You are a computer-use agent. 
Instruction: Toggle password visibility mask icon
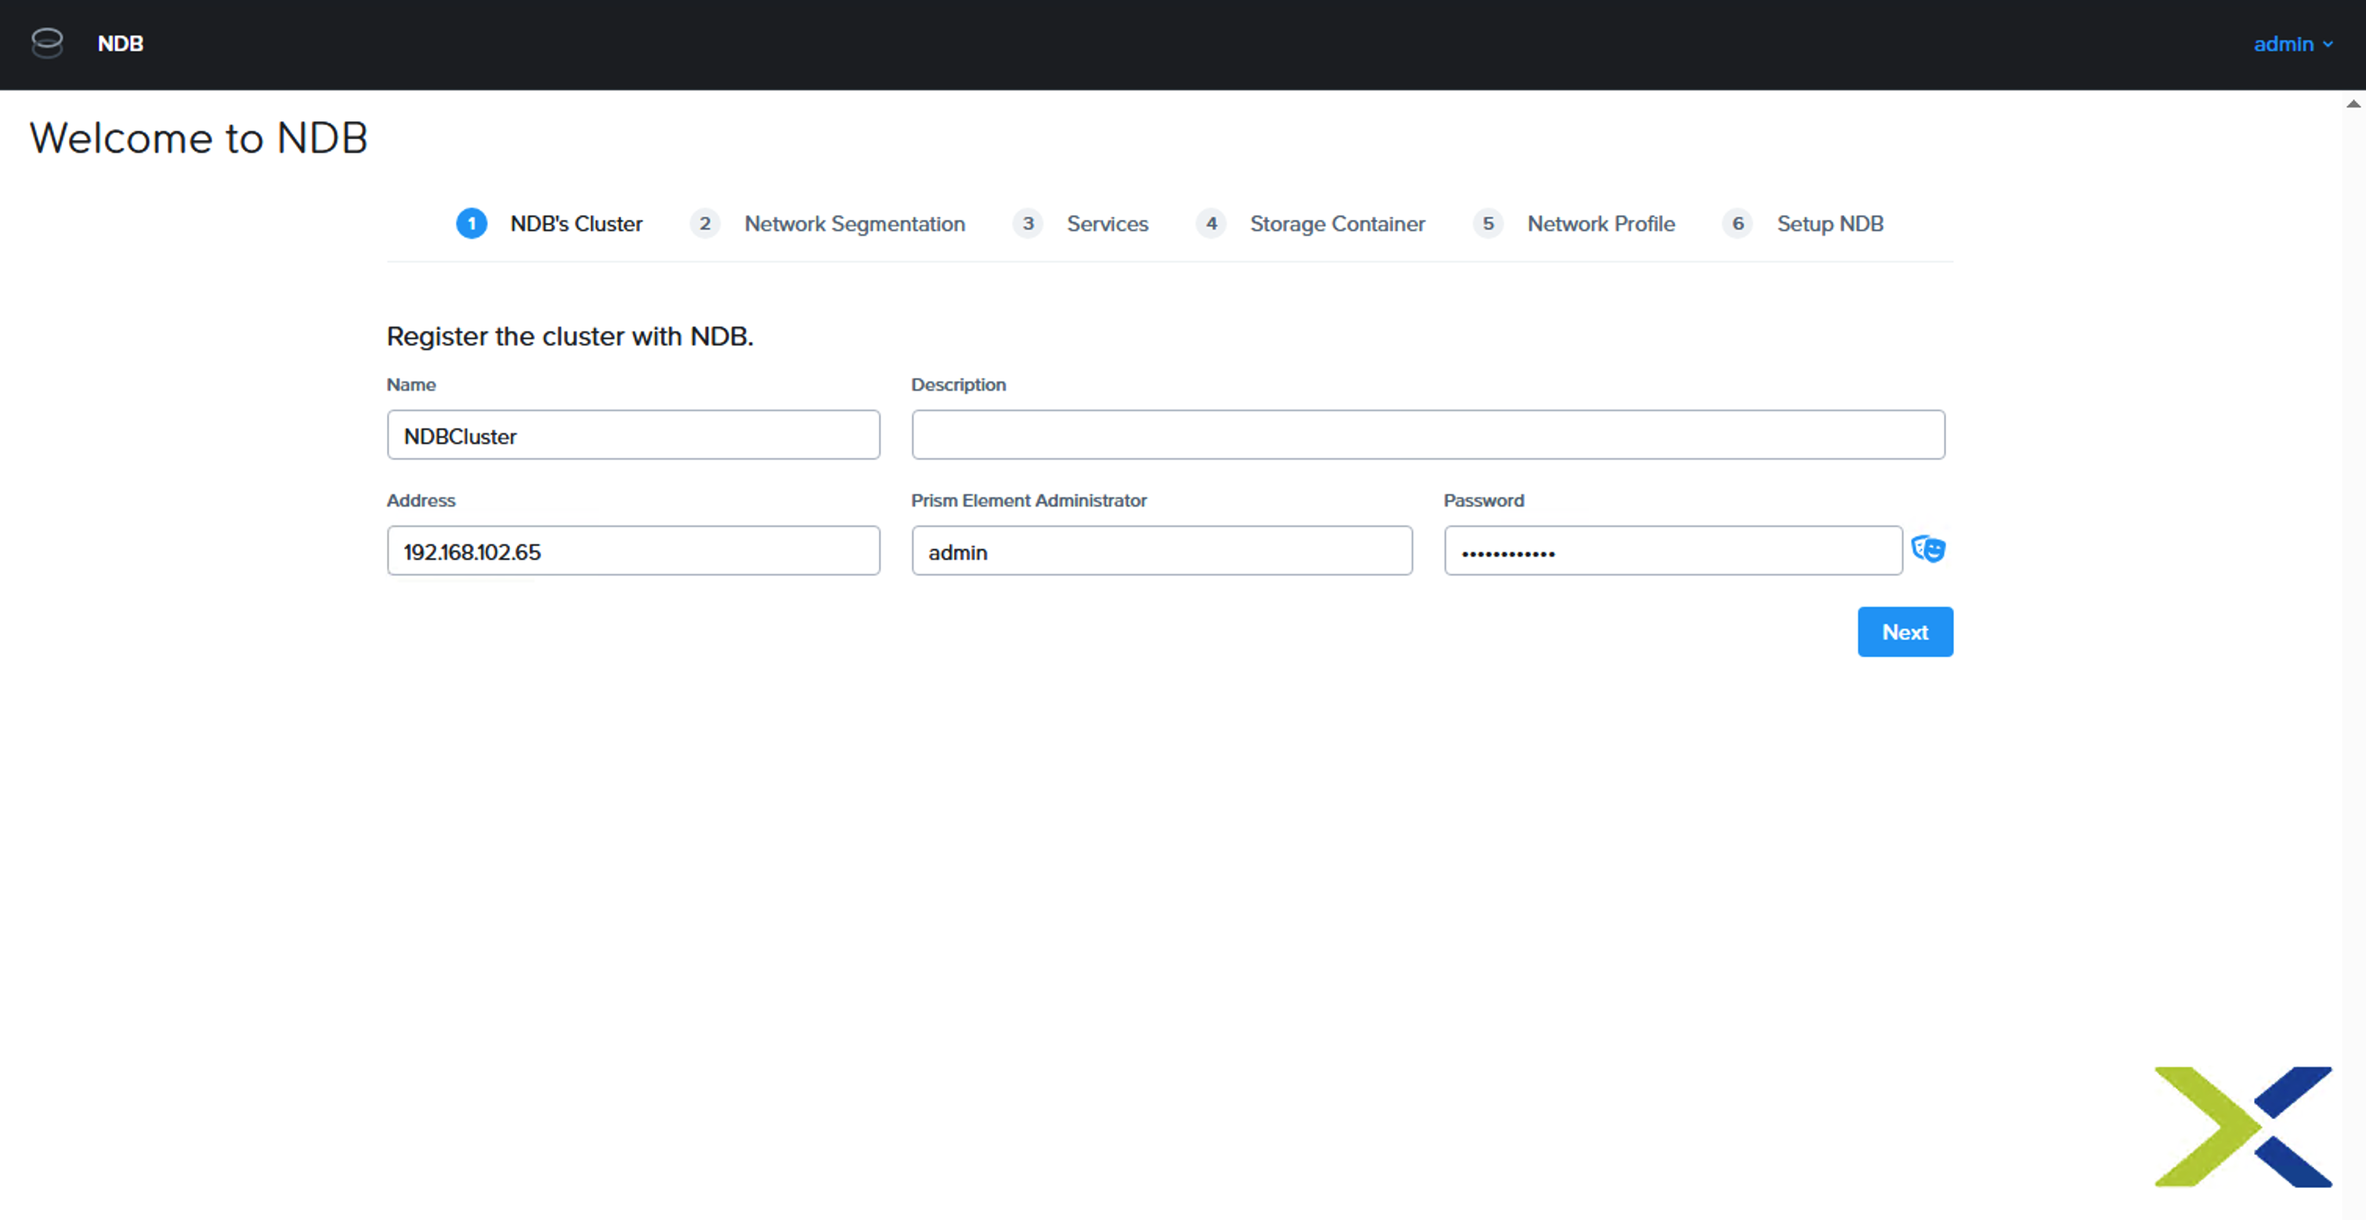(1928, 549)
